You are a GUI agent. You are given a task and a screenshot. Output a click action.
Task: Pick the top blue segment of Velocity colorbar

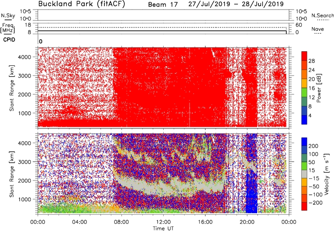pos(304,142)
